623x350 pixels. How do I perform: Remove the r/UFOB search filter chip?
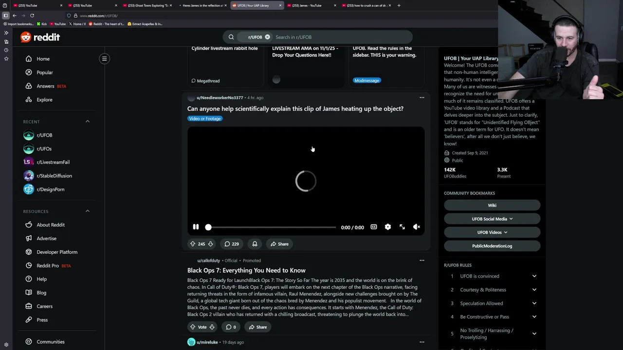pyautogui.click(x=267, y=37)
